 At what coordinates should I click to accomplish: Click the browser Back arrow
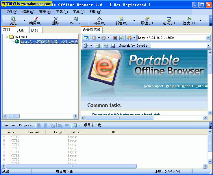[94, 38]
